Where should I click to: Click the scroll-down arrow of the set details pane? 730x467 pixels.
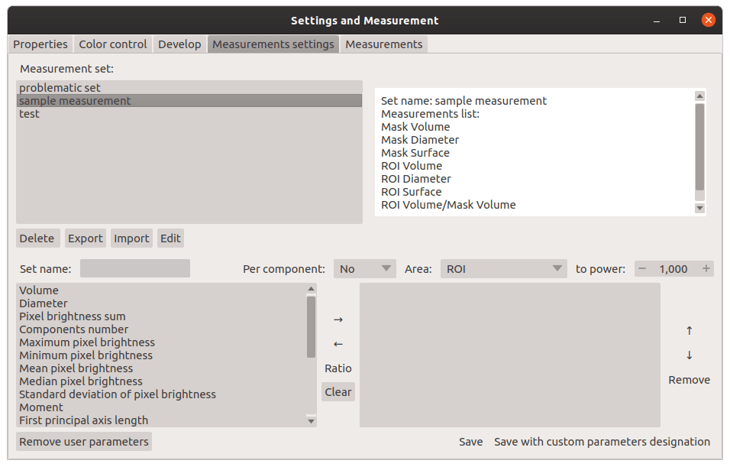click(x=699, y=209)
